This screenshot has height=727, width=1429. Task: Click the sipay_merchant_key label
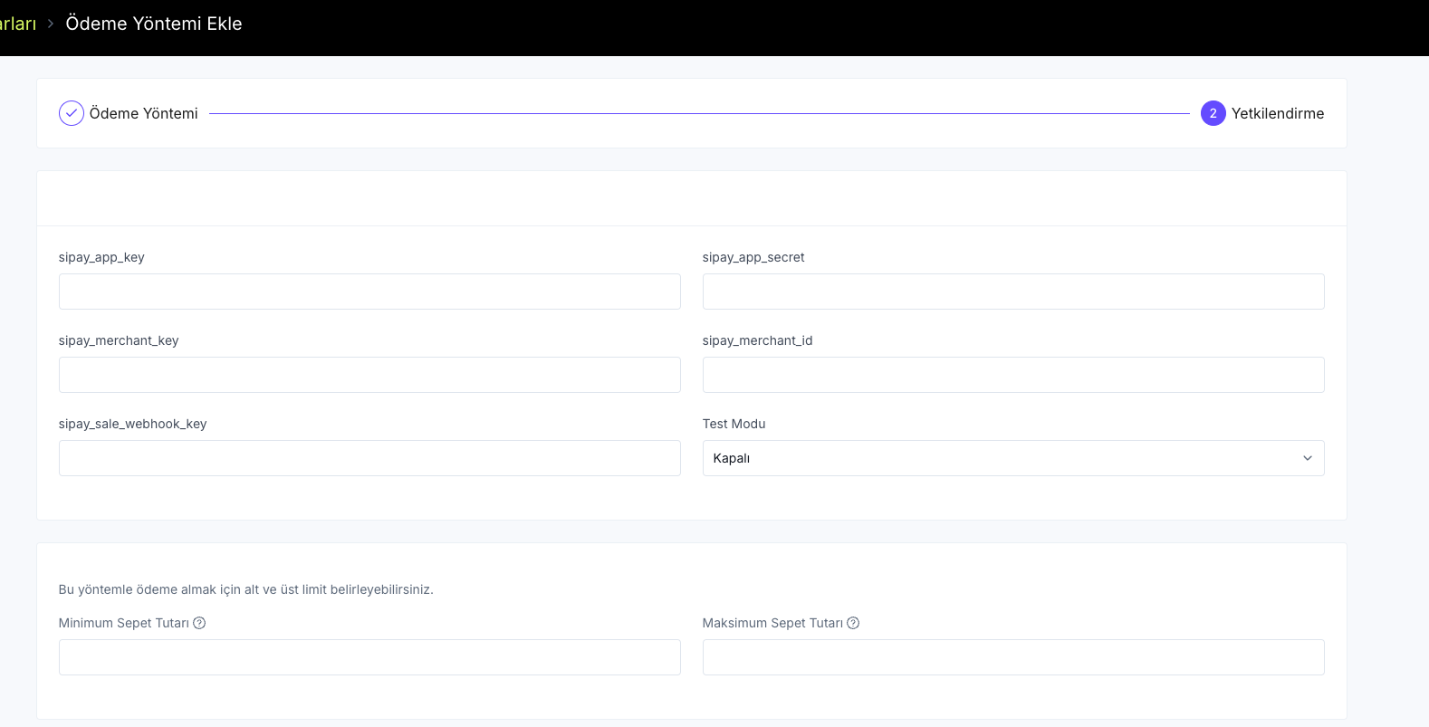pos(119,340)
